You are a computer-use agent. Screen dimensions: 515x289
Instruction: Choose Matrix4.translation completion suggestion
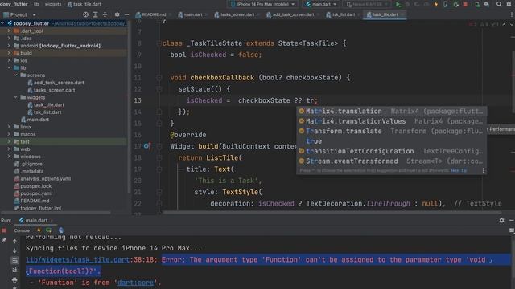(391, 112)
